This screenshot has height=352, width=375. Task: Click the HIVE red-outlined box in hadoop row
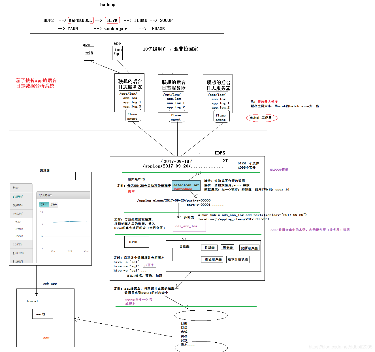tap(112, 20)
